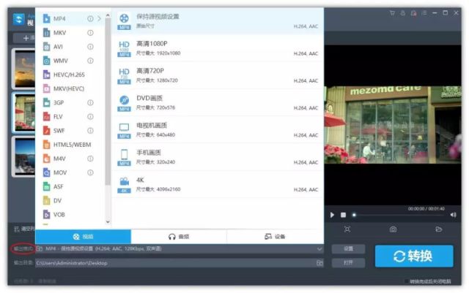
Task: Switch to the 视频 (Video) tab
Action: 83,237
